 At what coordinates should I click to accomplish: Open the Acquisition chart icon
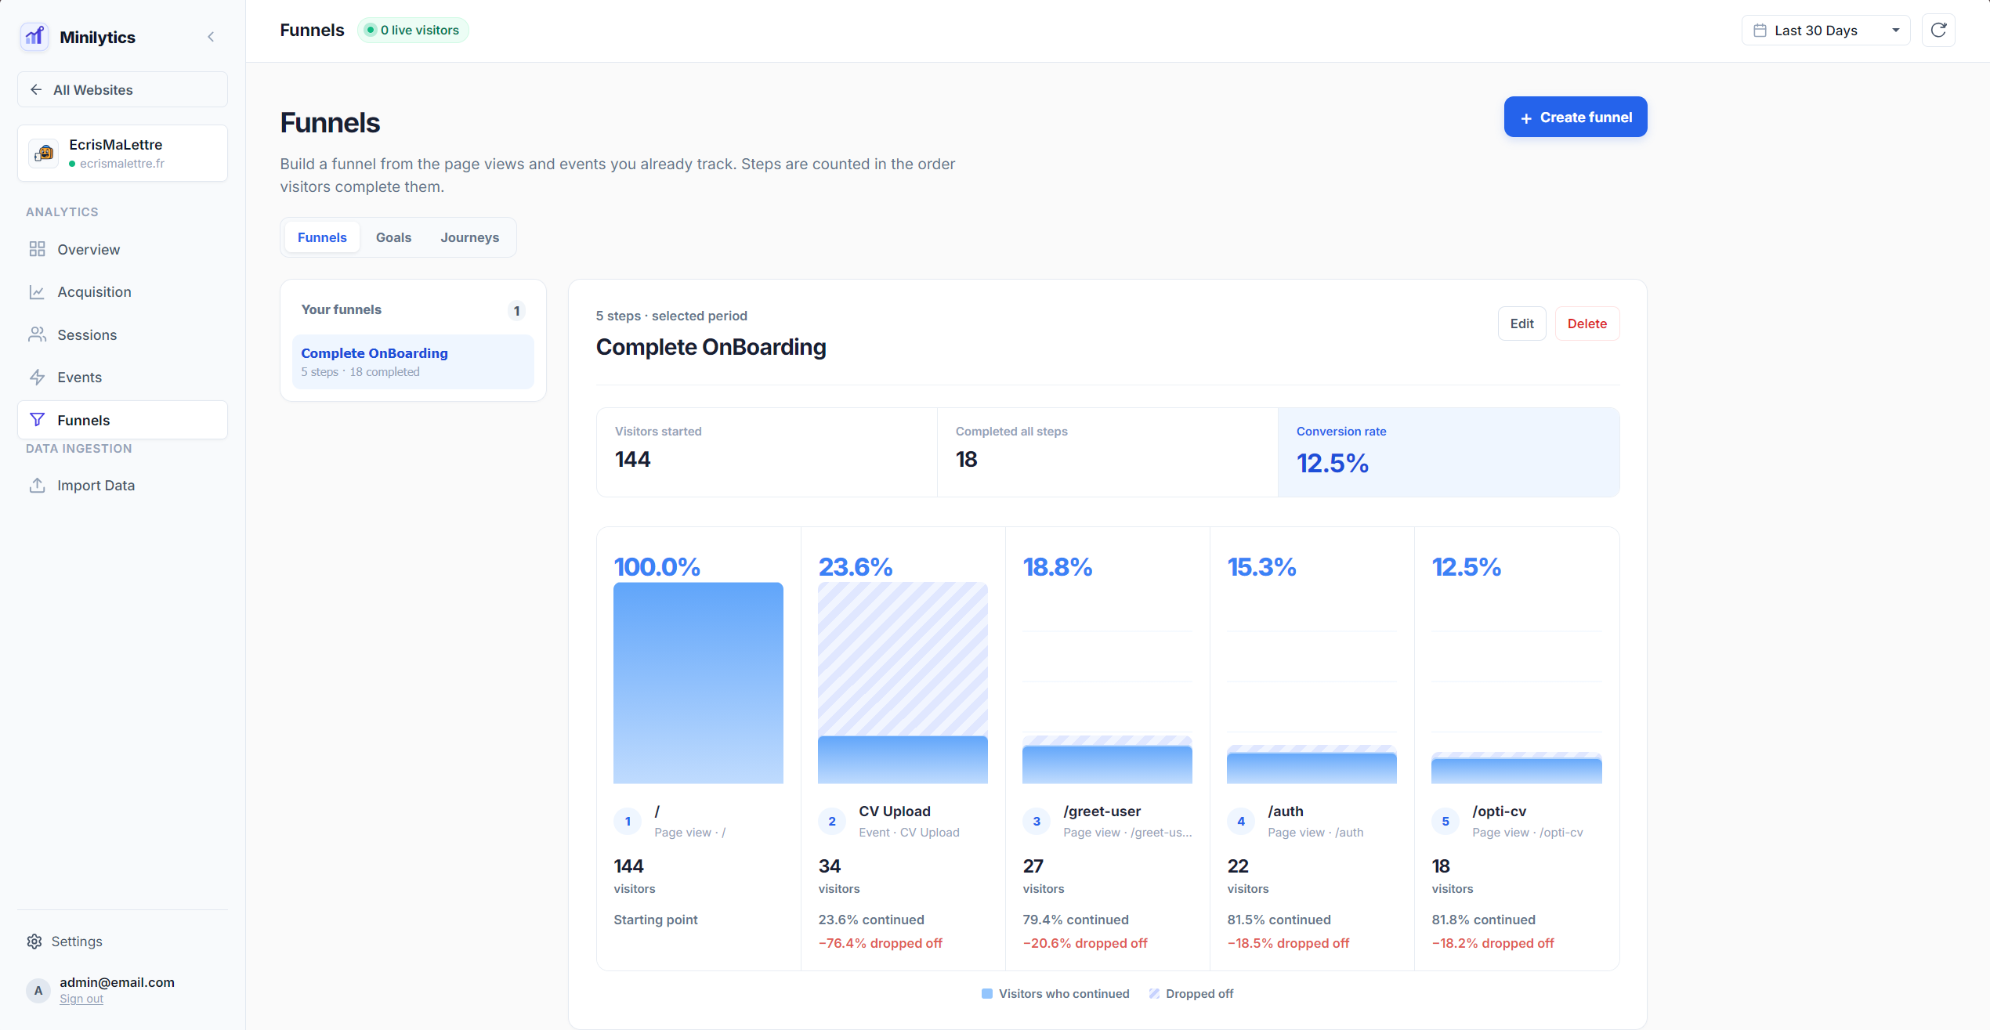pyautogui.click(x=37, y=291)
